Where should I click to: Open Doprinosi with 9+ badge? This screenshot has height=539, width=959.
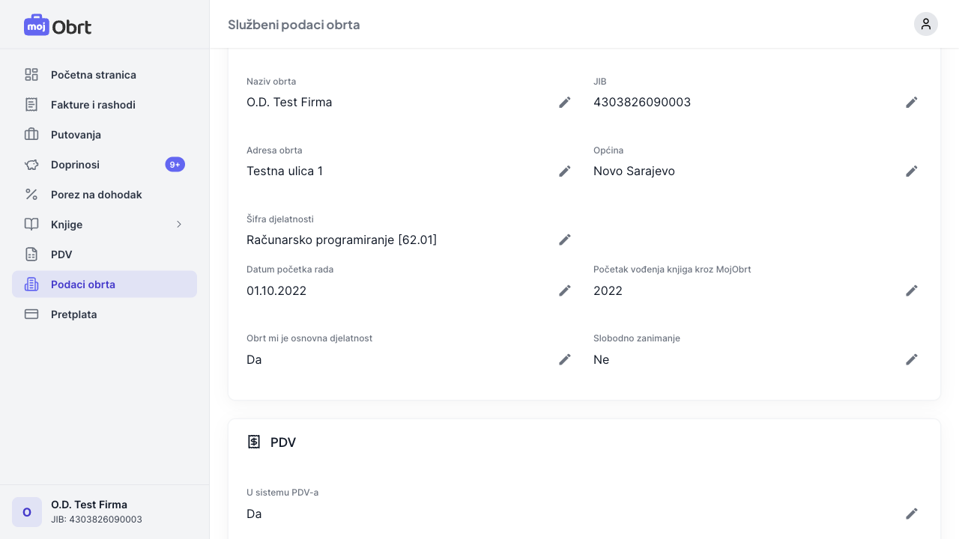tap(75, 165)
